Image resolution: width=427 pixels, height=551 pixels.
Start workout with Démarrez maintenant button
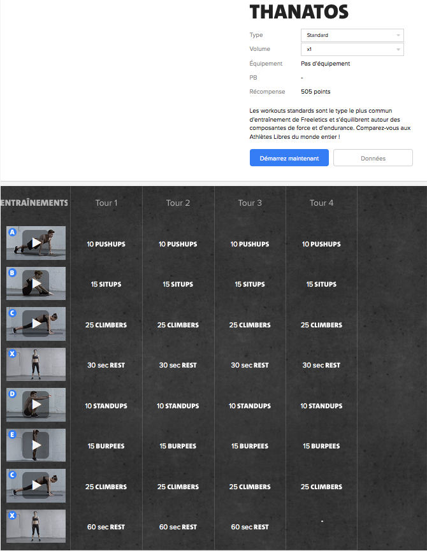click(x=289, y=158)
